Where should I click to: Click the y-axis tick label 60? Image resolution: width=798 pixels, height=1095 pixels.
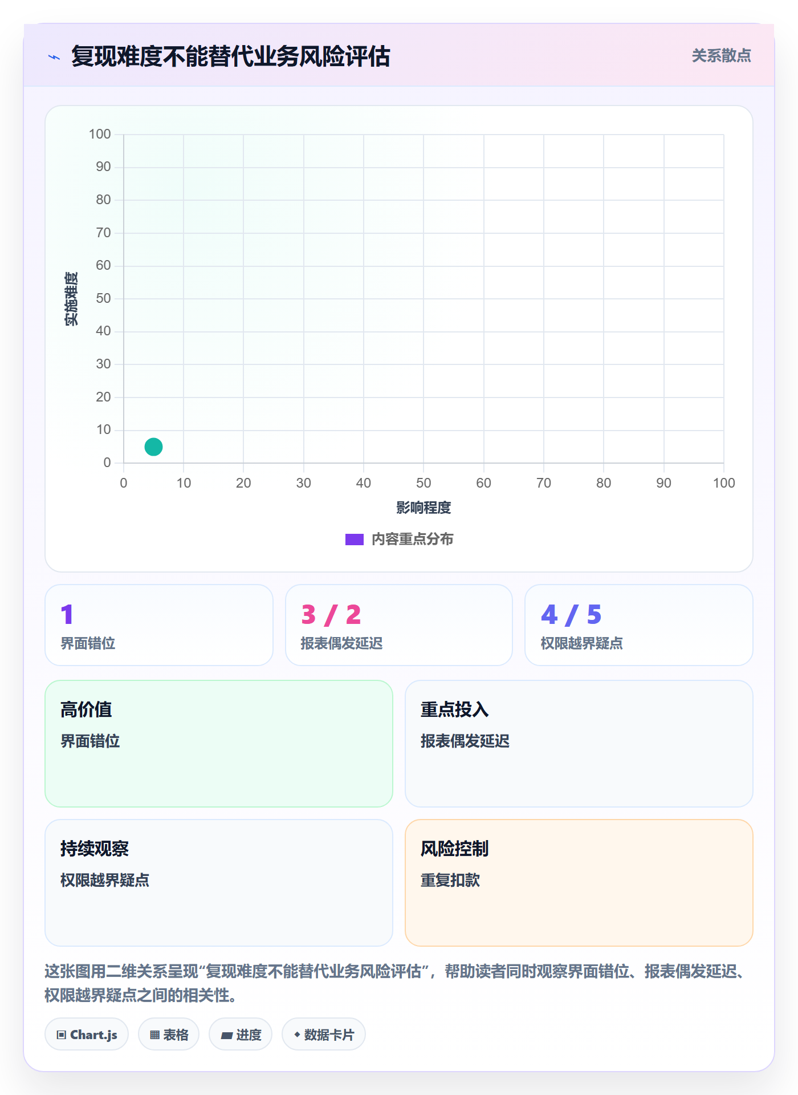point(103,265)
